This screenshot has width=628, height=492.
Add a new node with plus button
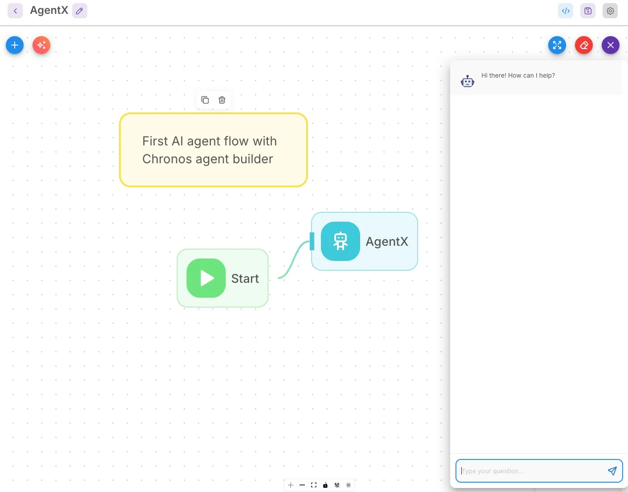(x=15, y=45)
